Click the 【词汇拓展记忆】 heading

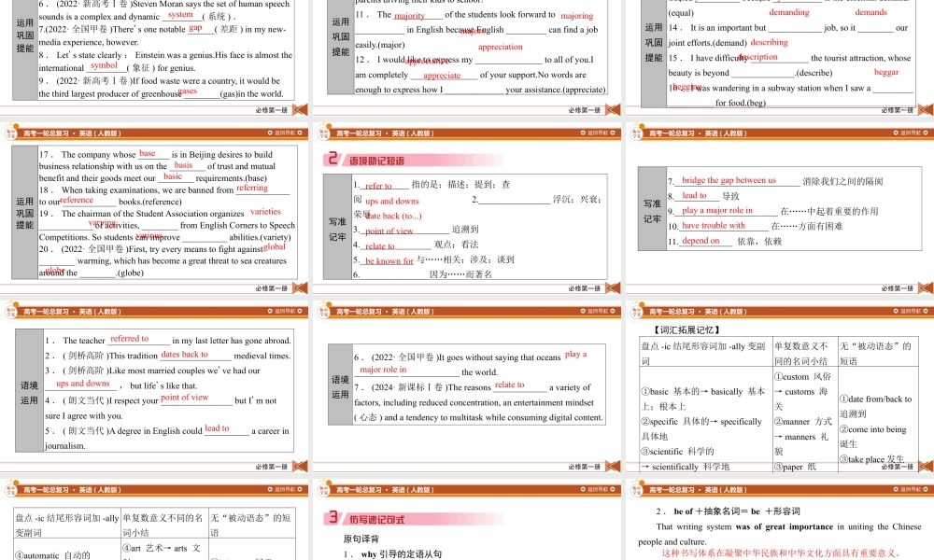point(686,329)
